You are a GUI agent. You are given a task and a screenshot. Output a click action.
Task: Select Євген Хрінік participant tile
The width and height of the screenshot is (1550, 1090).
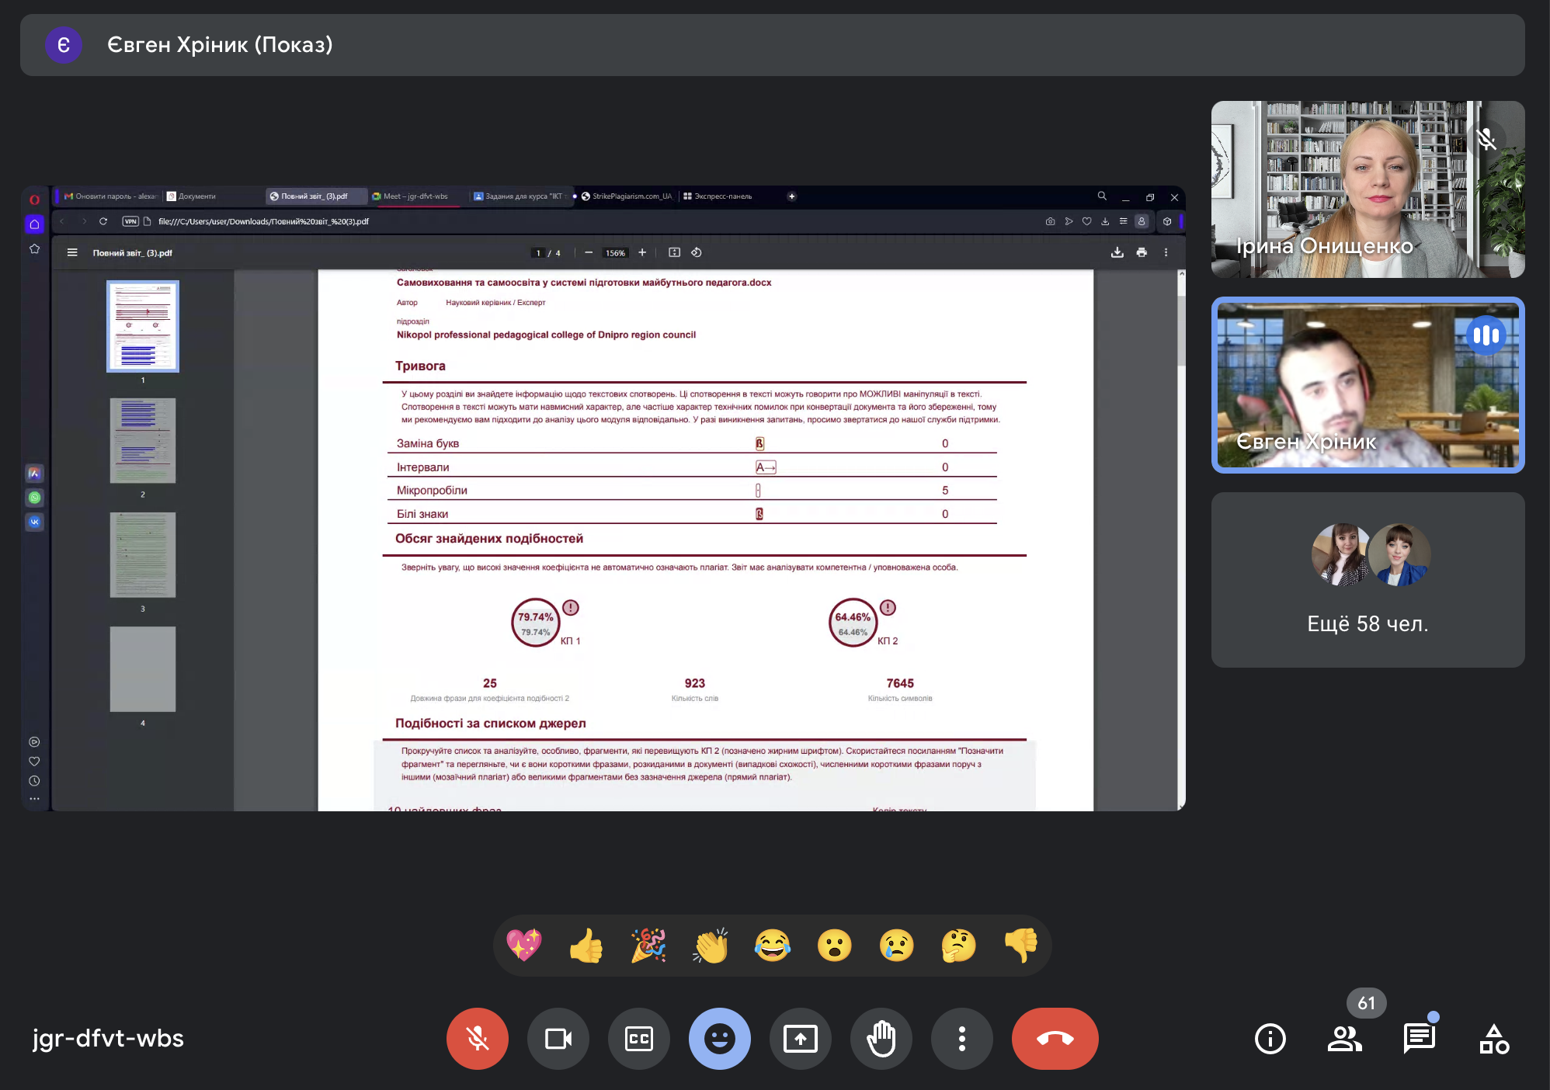[x=1368, y=385]
